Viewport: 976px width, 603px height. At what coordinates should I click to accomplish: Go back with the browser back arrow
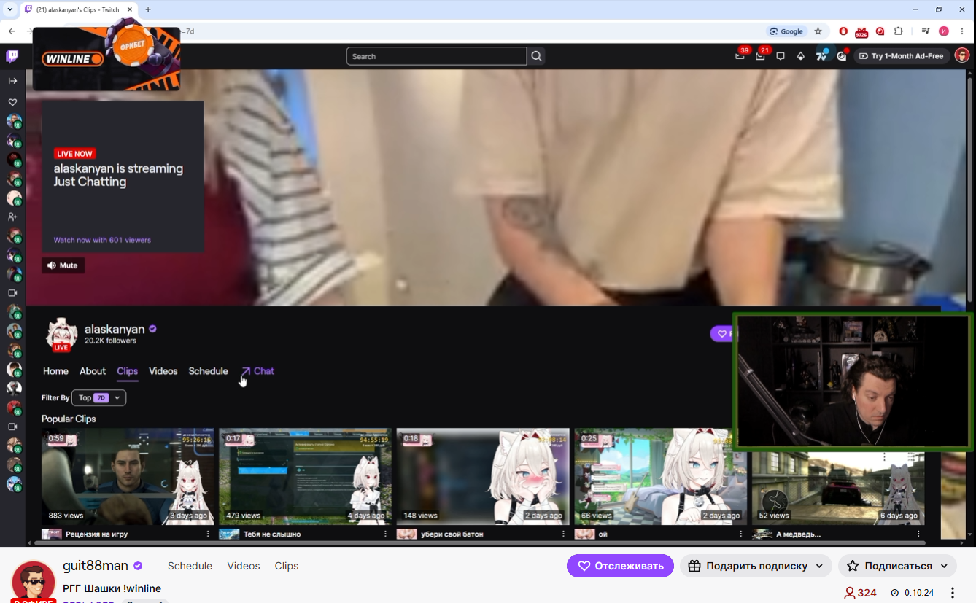click(12, 31)
